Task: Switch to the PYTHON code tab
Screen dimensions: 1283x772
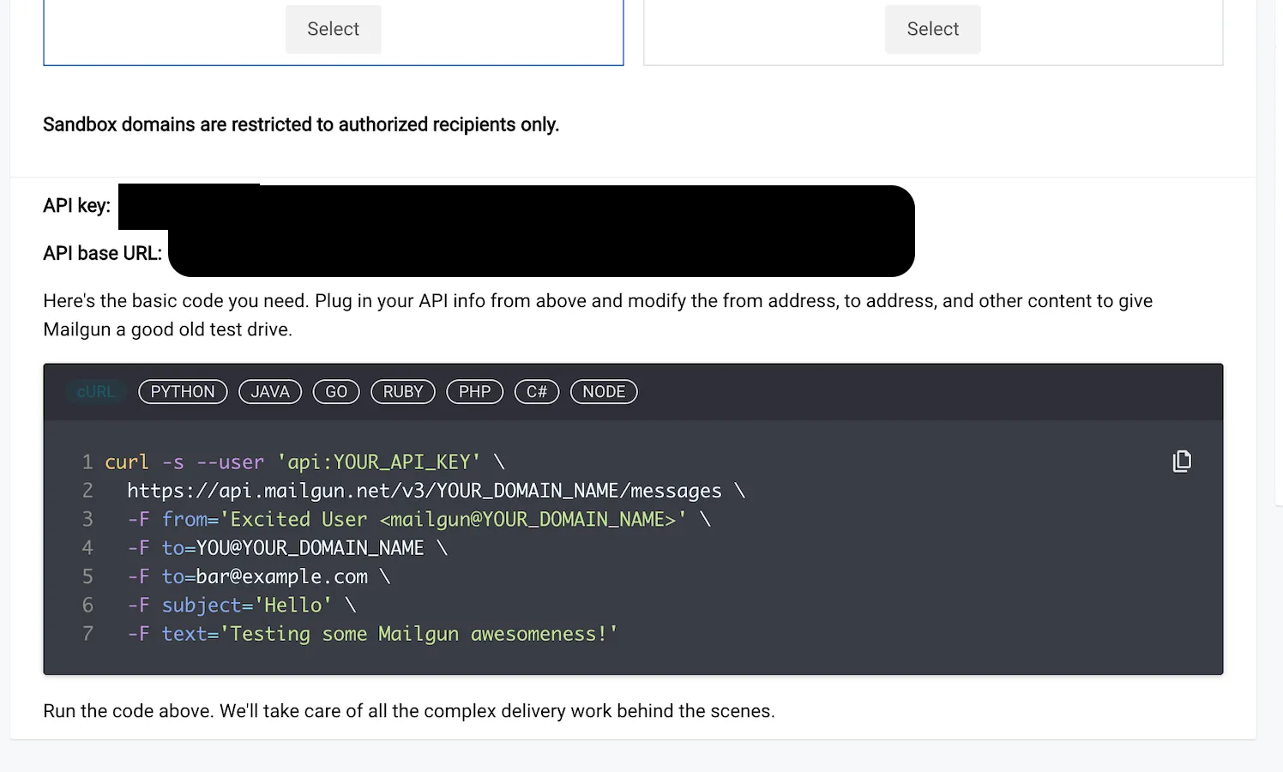Action: tap(183, 392)
